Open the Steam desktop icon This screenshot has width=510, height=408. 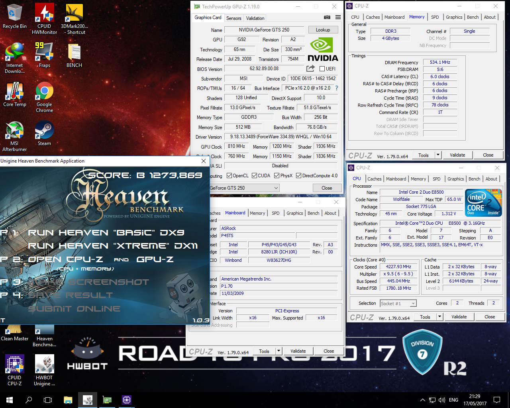[x=45, y=133]
